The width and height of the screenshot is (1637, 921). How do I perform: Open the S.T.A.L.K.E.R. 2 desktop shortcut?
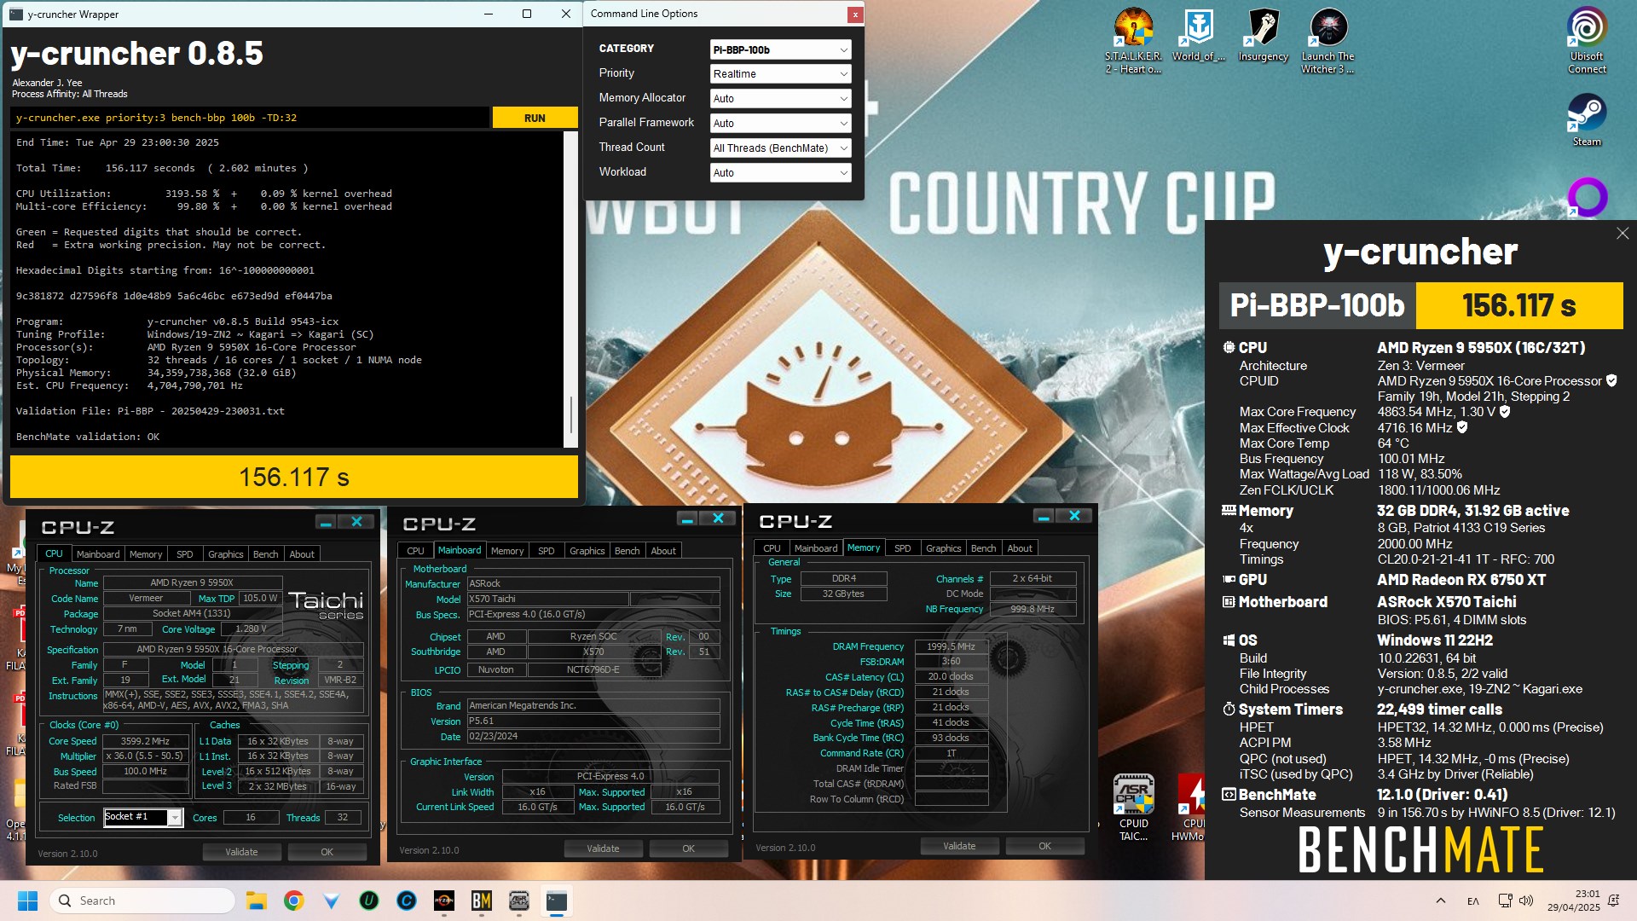point(1133,40)
